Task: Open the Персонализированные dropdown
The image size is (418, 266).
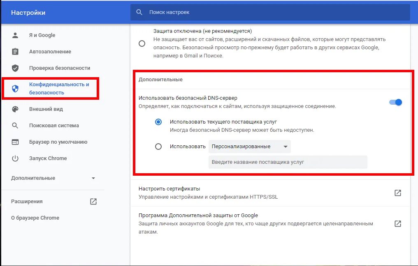Action: point(249,147)
